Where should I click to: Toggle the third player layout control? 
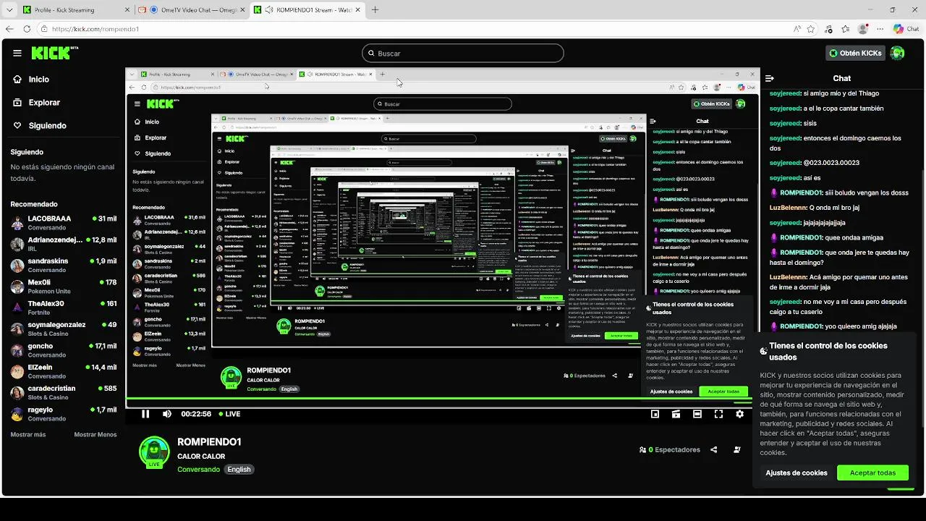tap(697, 414)
